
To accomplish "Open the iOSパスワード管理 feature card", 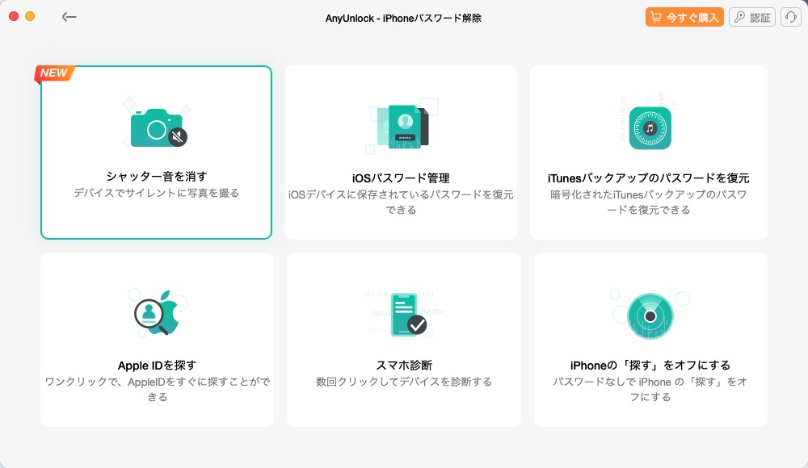I will (402, 153).
